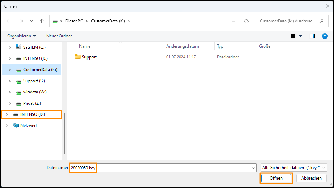Viewport: 334px width, 188px height.
Task: Expand the windata (W:) tree node
Action: point(9,92)
